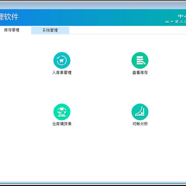Image resolution: width=186 pixels, height=186 pixels.
Task: Click the 对帐分析 text label
Action: [x=140, y=124]
